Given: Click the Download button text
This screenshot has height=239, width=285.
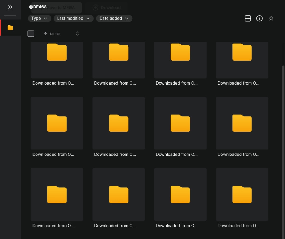Looking at the screenshot, I should (x=111, y=8).
